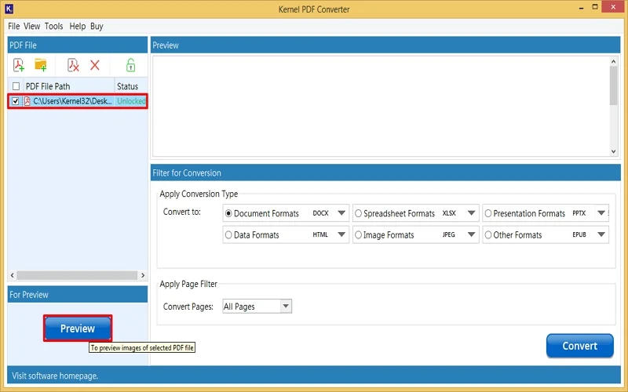Open the Tools menu
Screen dimensions: 628x392
(53, 27)
